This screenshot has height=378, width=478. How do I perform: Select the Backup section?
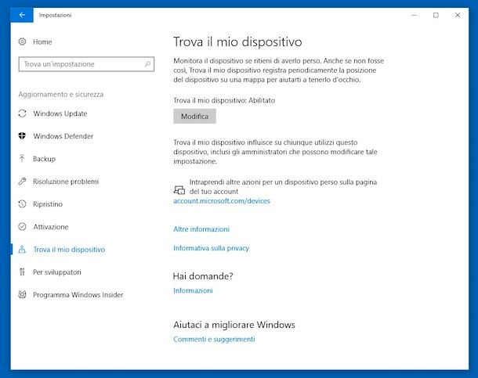tap(44, 159)
